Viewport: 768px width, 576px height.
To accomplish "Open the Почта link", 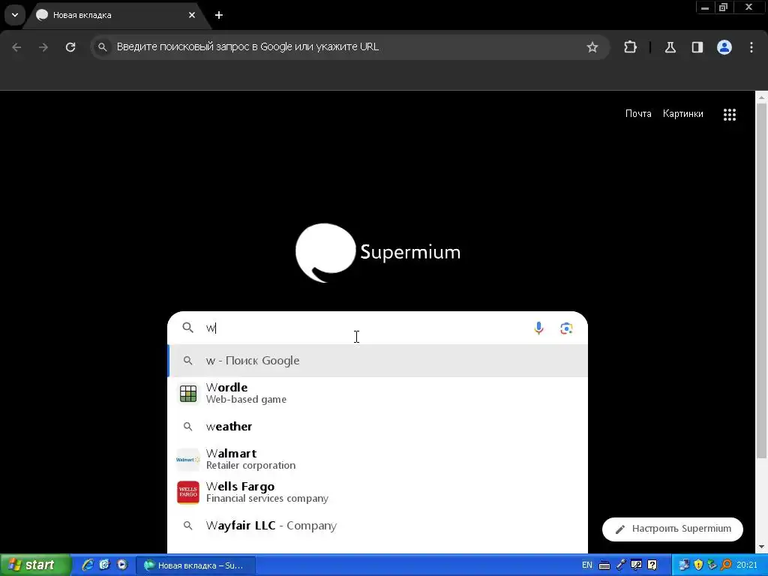I will click(638, 114).
